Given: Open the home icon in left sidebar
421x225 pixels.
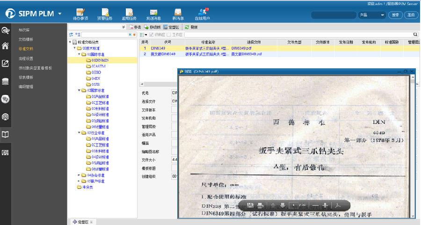Looking at the screenshot, I should (5, 46).
